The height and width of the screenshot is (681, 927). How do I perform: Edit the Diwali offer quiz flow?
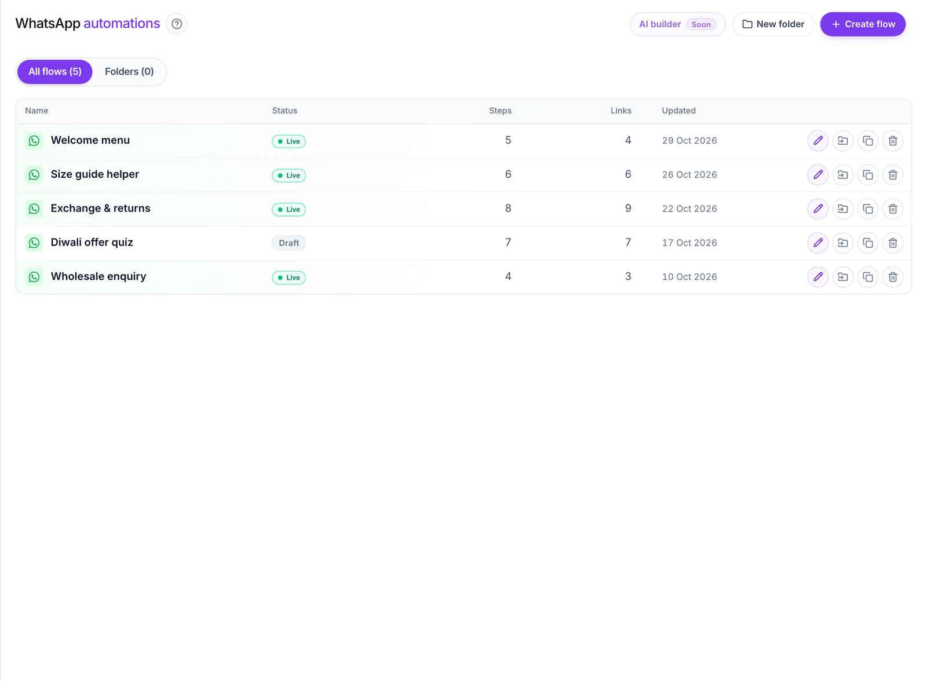(x=817, y=243)
